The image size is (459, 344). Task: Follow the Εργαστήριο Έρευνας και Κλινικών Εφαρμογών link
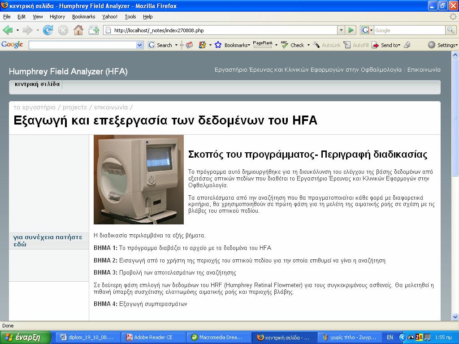tap(308, 70)
